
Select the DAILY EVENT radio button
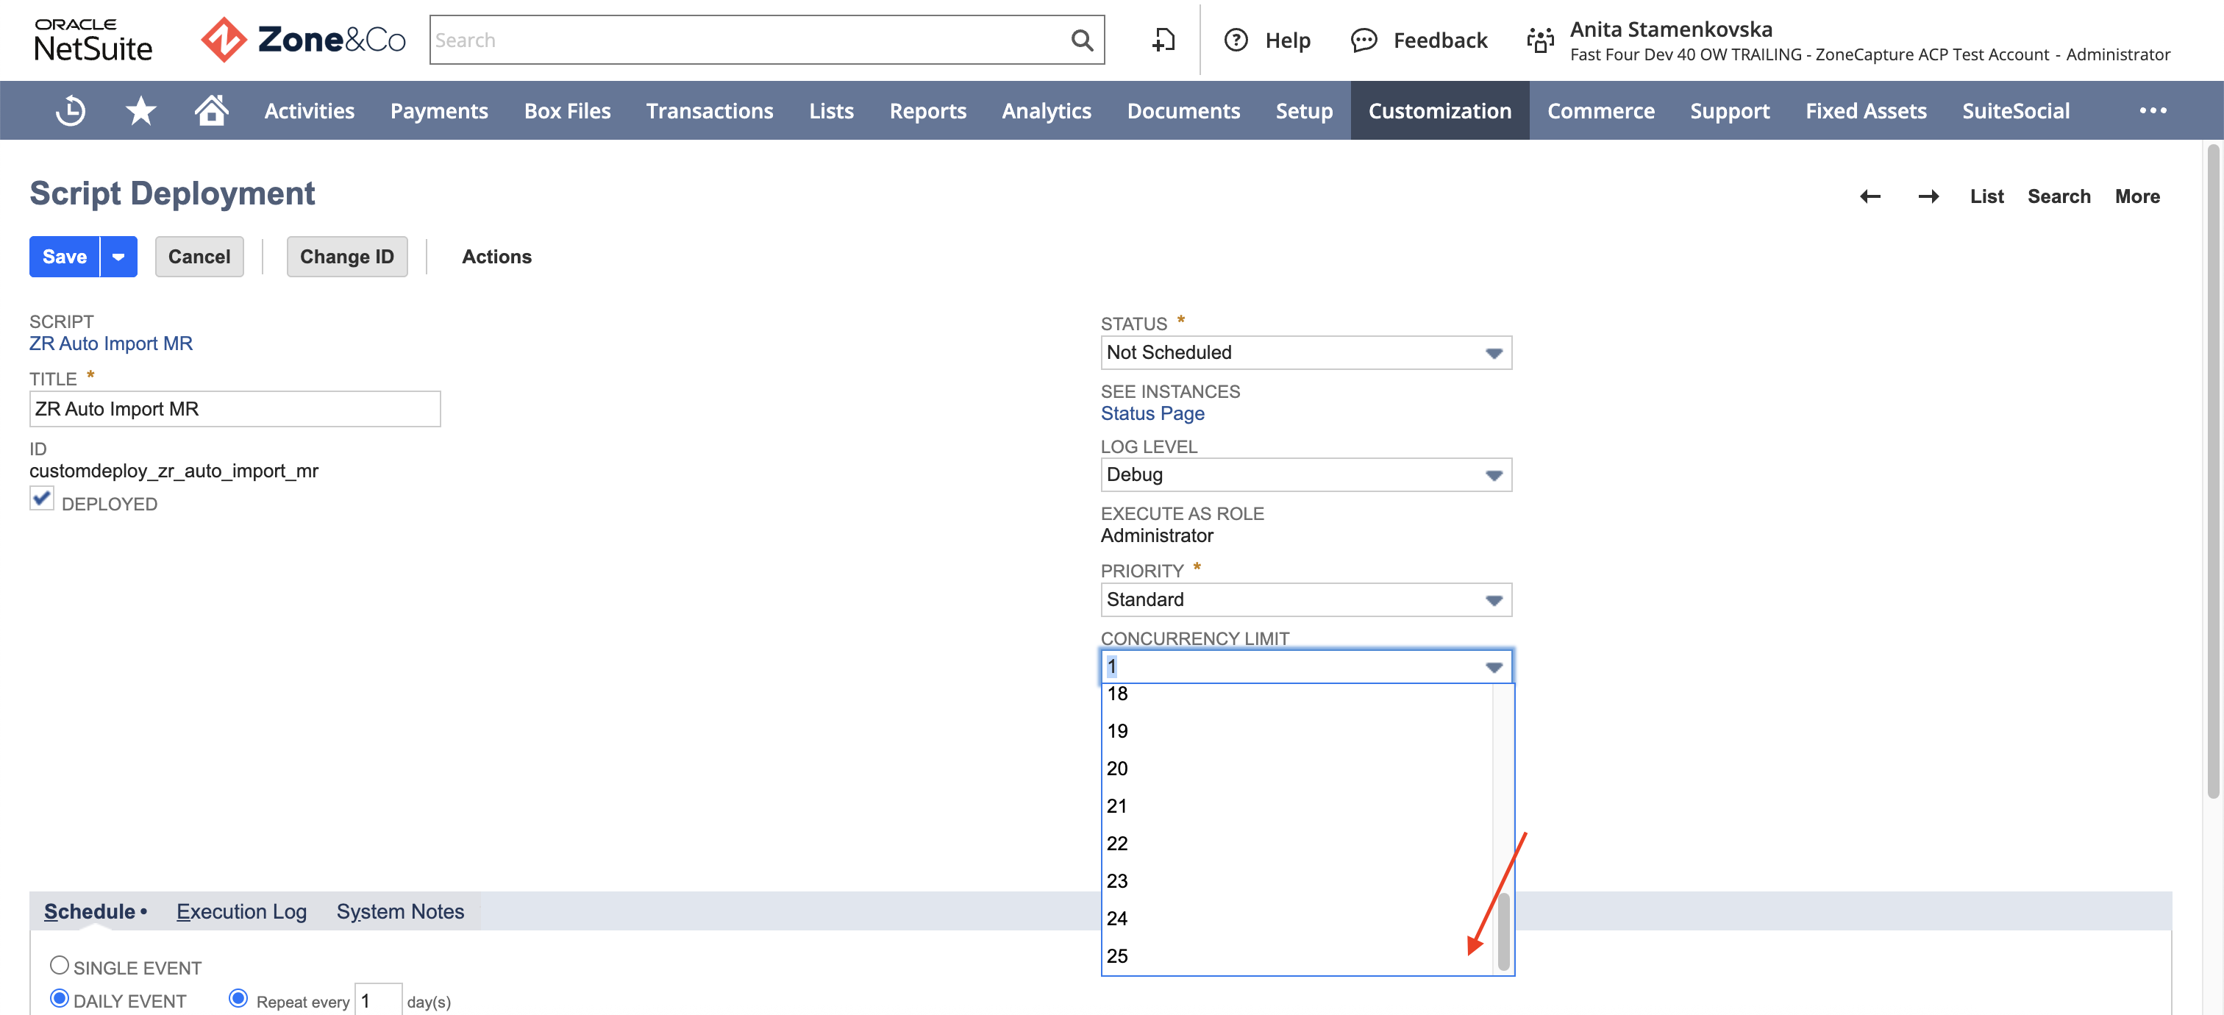coord(59,999)
